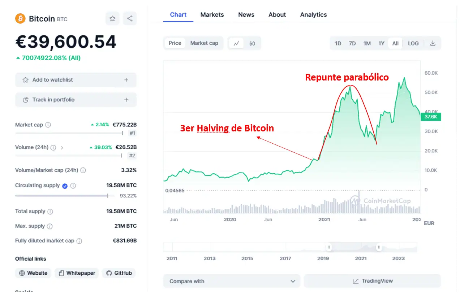Screen dimensions: 460x300
Task: Open the News tab
Action: [246, 15]
